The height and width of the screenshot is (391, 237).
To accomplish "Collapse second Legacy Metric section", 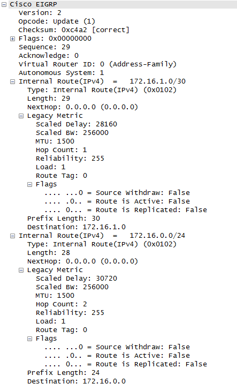I will [21, 270].
